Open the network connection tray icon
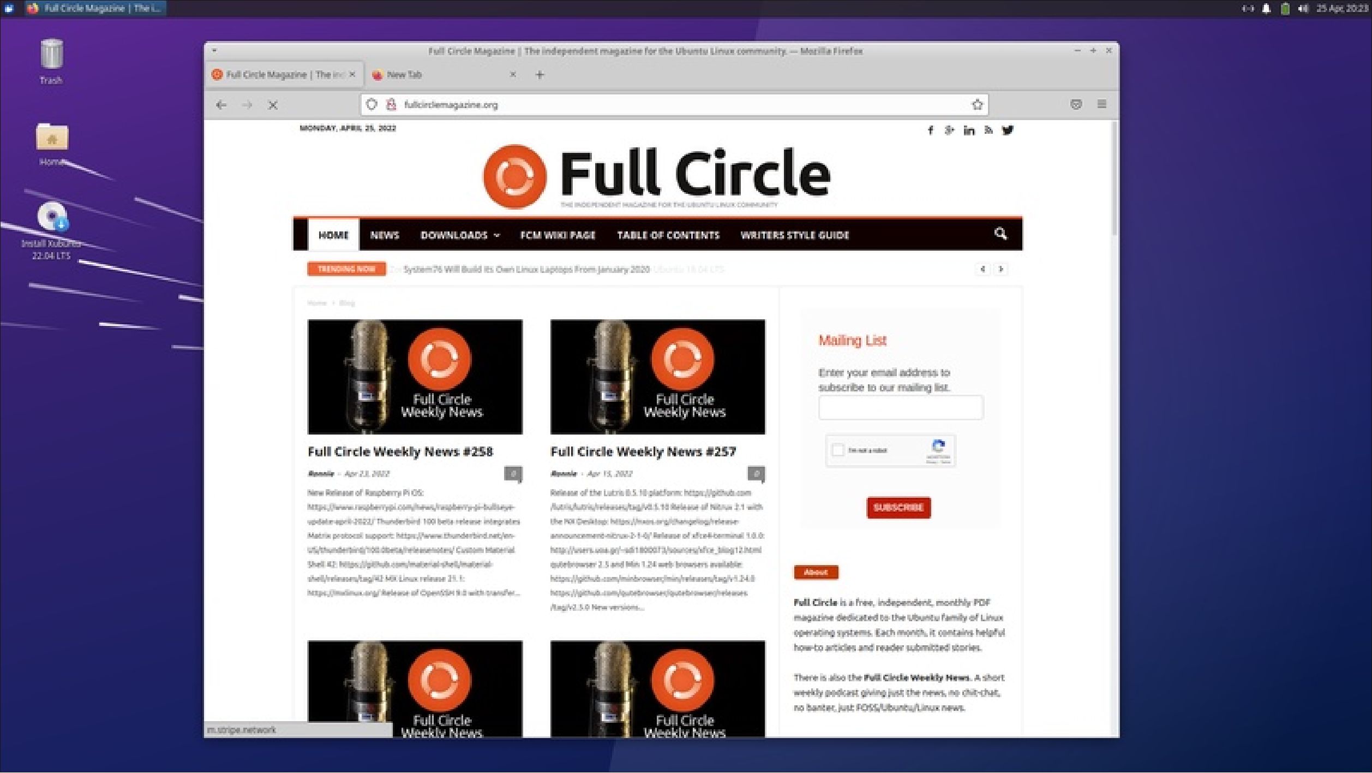This screenshot has width=1372, height=773. coord(1248,8)
